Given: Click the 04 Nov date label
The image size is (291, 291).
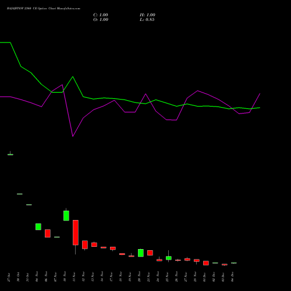Looking at the screenshot, I should tap(37, 277).
